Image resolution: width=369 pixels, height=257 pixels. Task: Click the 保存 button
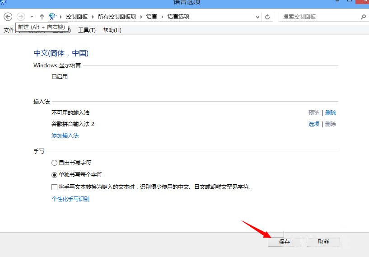pos(285,242)
